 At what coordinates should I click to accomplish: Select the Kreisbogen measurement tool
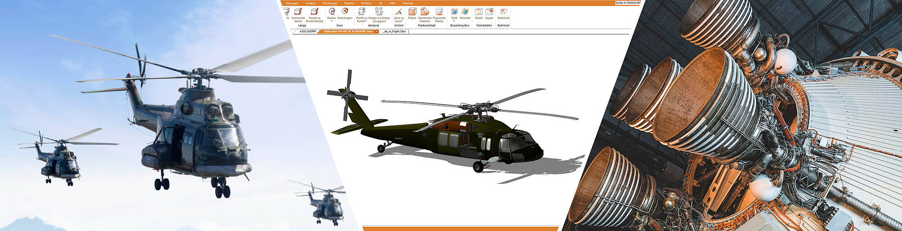click(x=345, y=13)
